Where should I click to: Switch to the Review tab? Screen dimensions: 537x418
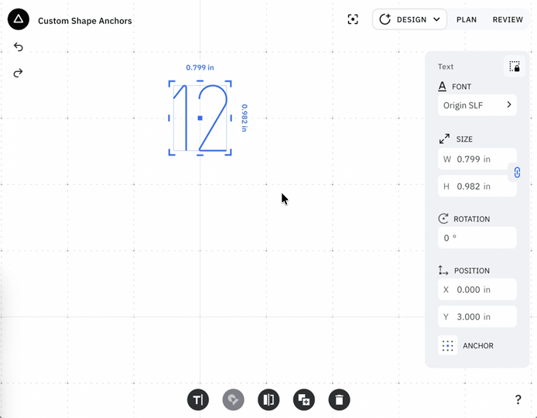[508, 19]
